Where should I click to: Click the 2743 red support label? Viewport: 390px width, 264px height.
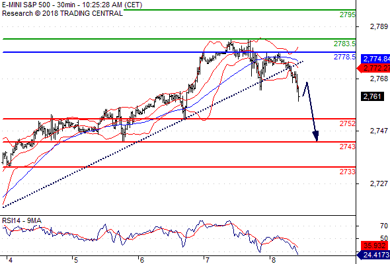[x=348, y=147]
